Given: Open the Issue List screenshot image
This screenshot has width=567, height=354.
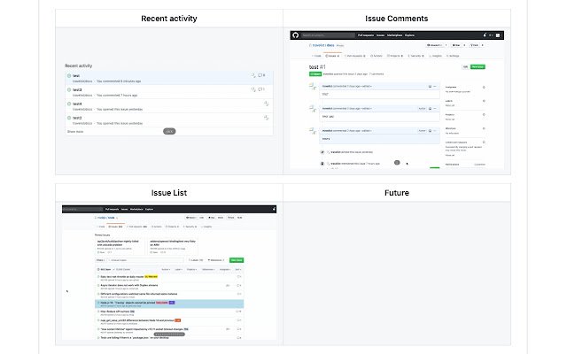Looking at the screenshot, I should pyautogui.click(x=169, y=273).
